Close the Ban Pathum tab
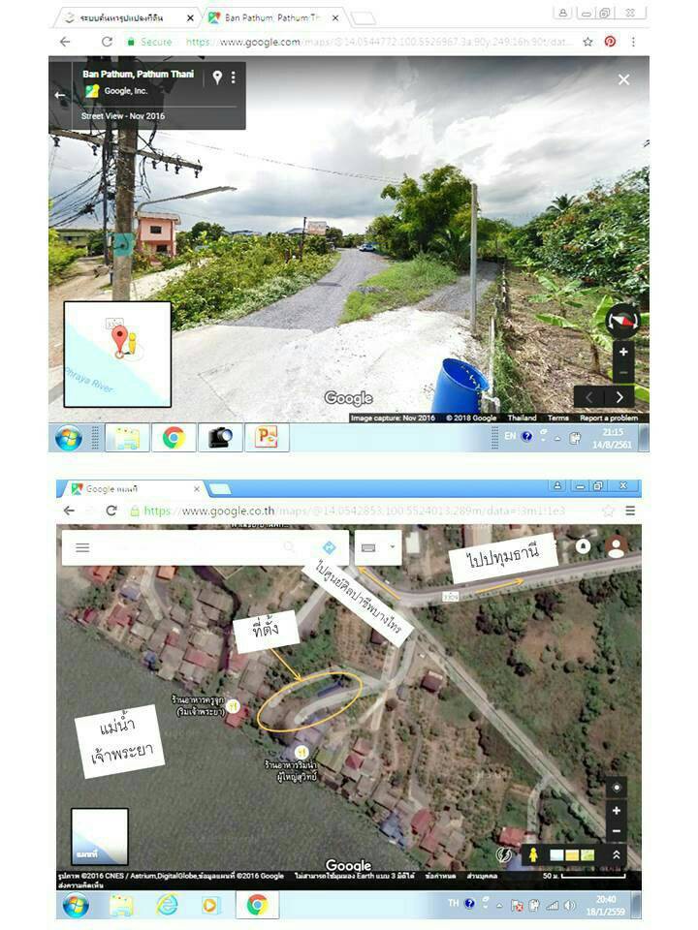 point(335,17)
